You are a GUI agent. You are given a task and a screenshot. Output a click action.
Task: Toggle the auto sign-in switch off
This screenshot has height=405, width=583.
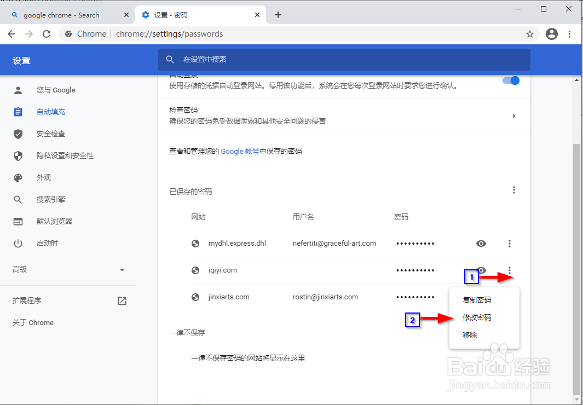pyautogui.click(x=511, y=80)
